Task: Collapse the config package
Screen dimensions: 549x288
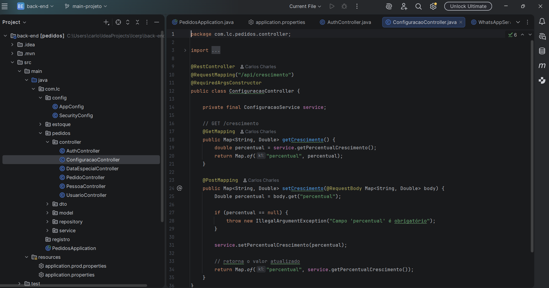Action: tap(40, 98)
